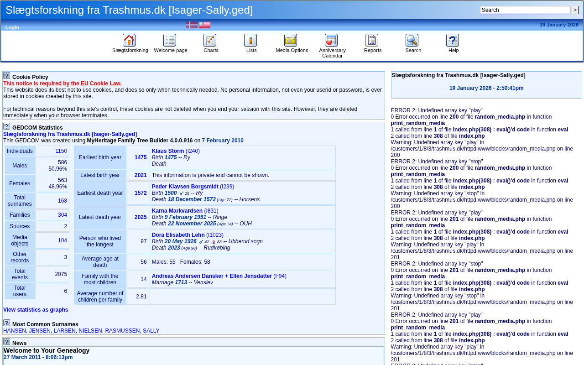
Task: Open latest birth year 2021 link
Action: 141,175
